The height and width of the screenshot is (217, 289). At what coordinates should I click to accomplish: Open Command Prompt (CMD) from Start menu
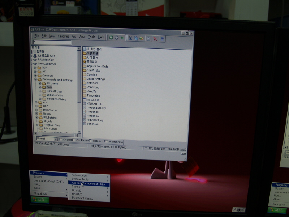click(49, 181)
